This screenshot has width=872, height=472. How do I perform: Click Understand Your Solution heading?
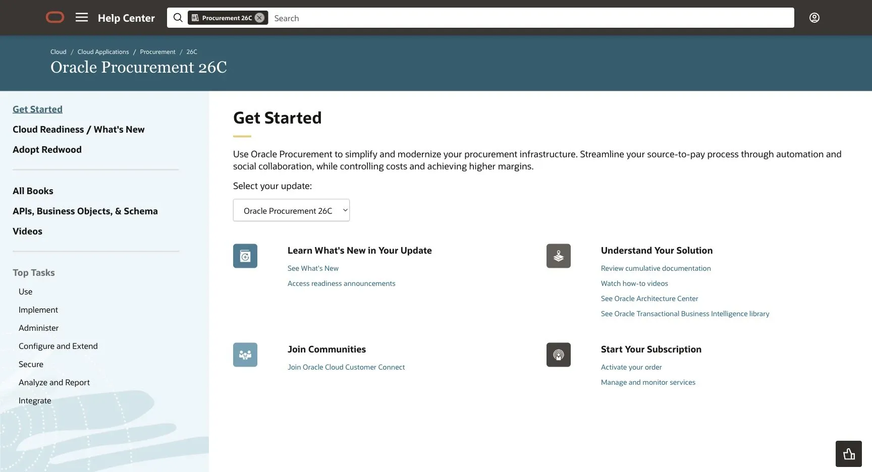(657, 251)
